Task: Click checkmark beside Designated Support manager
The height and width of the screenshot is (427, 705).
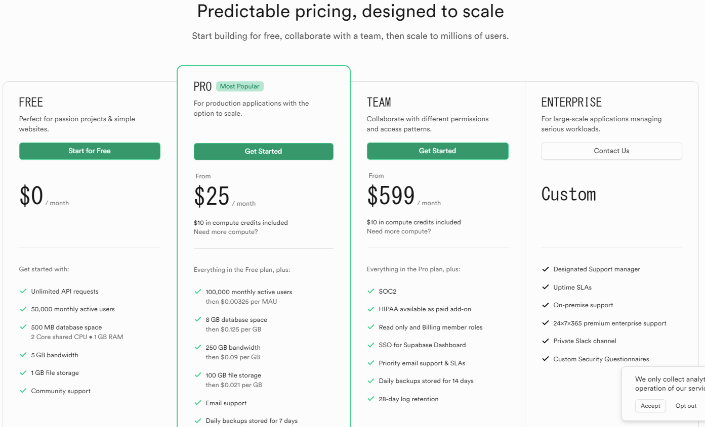Action: click(545, 269)
